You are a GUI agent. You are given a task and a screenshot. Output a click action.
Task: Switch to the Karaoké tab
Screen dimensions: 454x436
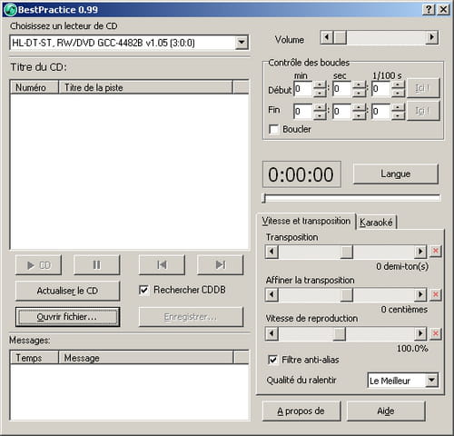pos(376,223)
